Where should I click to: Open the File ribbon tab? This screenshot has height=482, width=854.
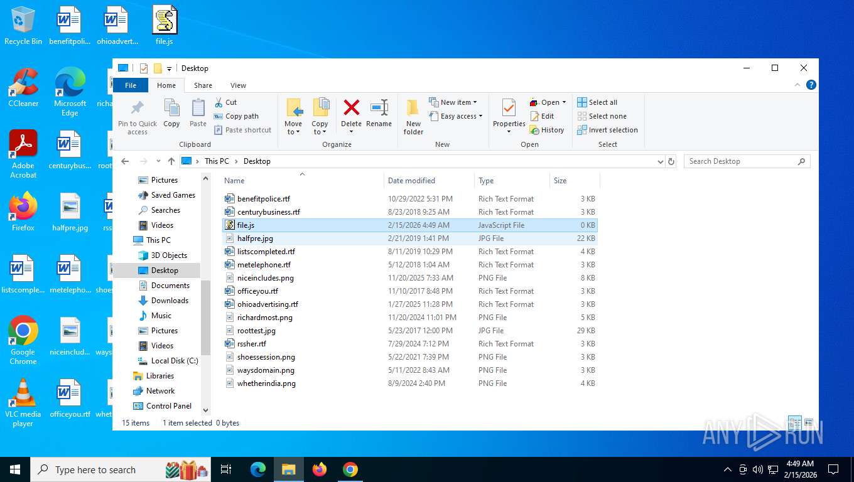(131, 85)
